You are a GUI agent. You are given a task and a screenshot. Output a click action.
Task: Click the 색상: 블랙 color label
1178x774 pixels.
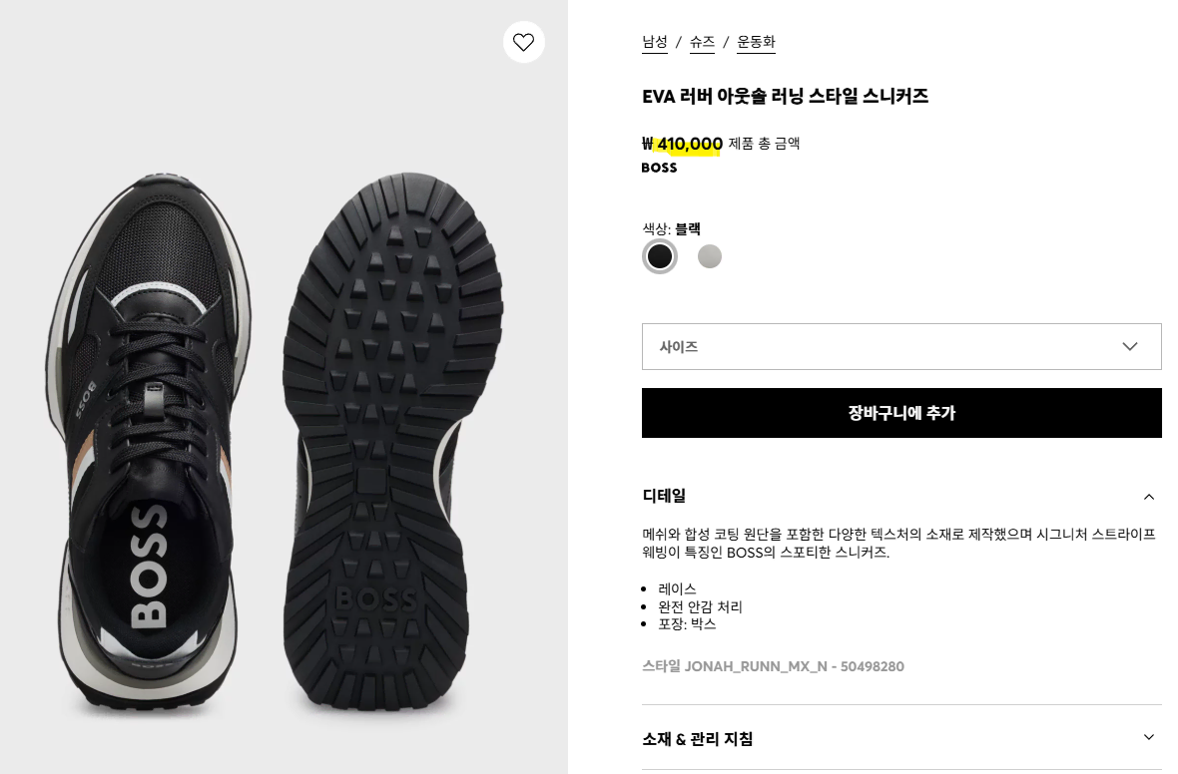coord(671,228)
